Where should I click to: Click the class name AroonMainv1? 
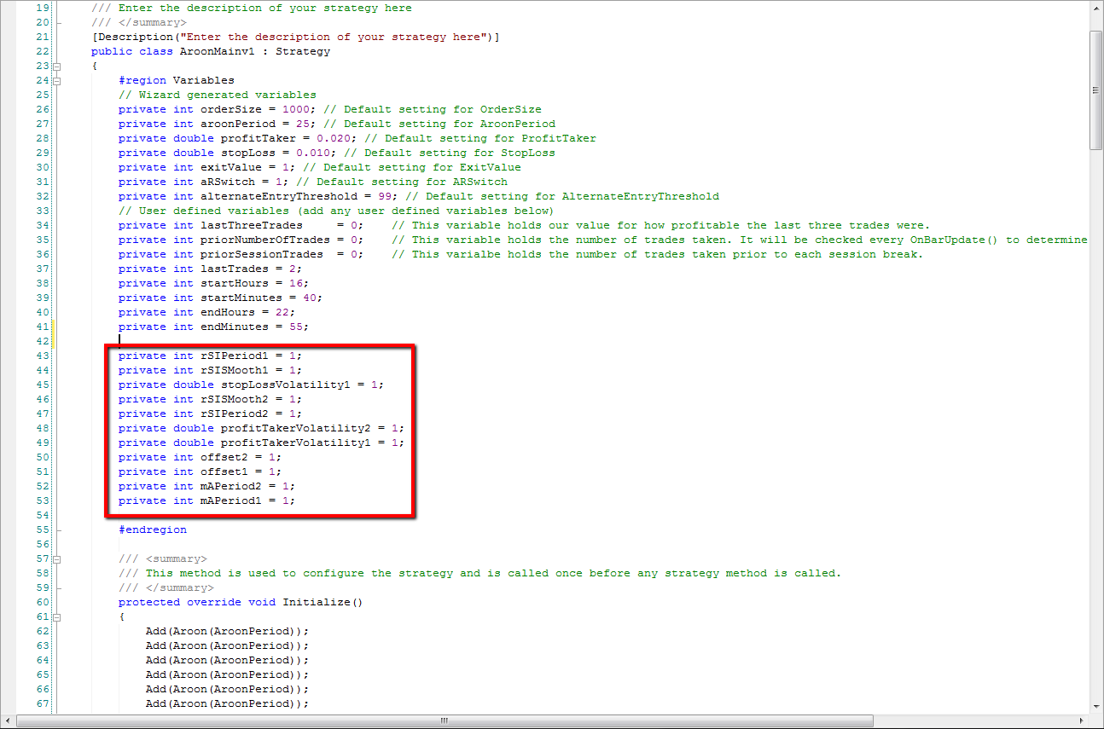[x=217, y=51]
